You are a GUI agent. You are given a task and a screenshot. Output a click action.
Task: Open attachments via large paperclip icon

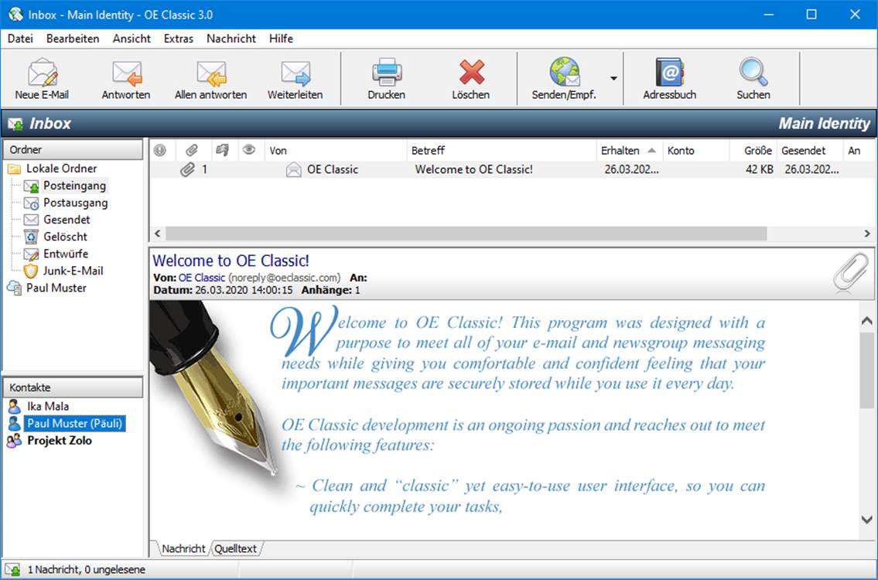click(850, 272)
